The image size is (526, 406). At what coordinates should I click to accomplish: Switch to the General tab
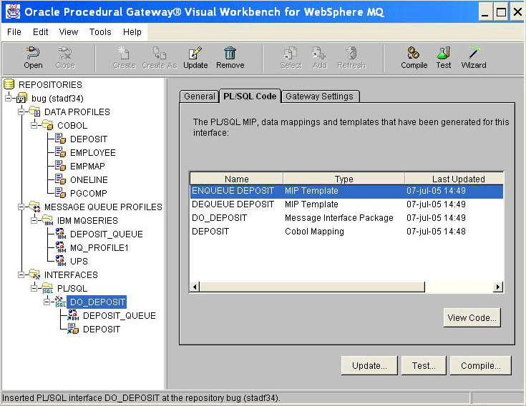pyautogui.click(x=199, y=96)
